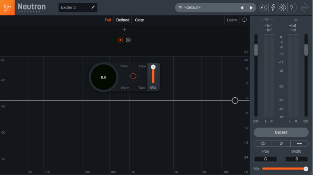This screenshot has height=175, width=313.
Task: Click the Neutron logo icon
Action: (7, 7)
